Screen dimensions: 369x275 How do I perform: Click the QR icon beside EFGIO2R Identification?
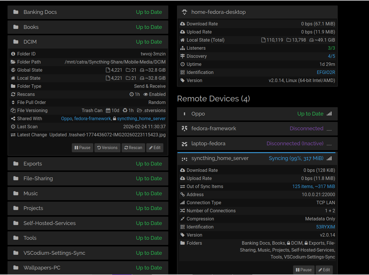coord(182,73)
